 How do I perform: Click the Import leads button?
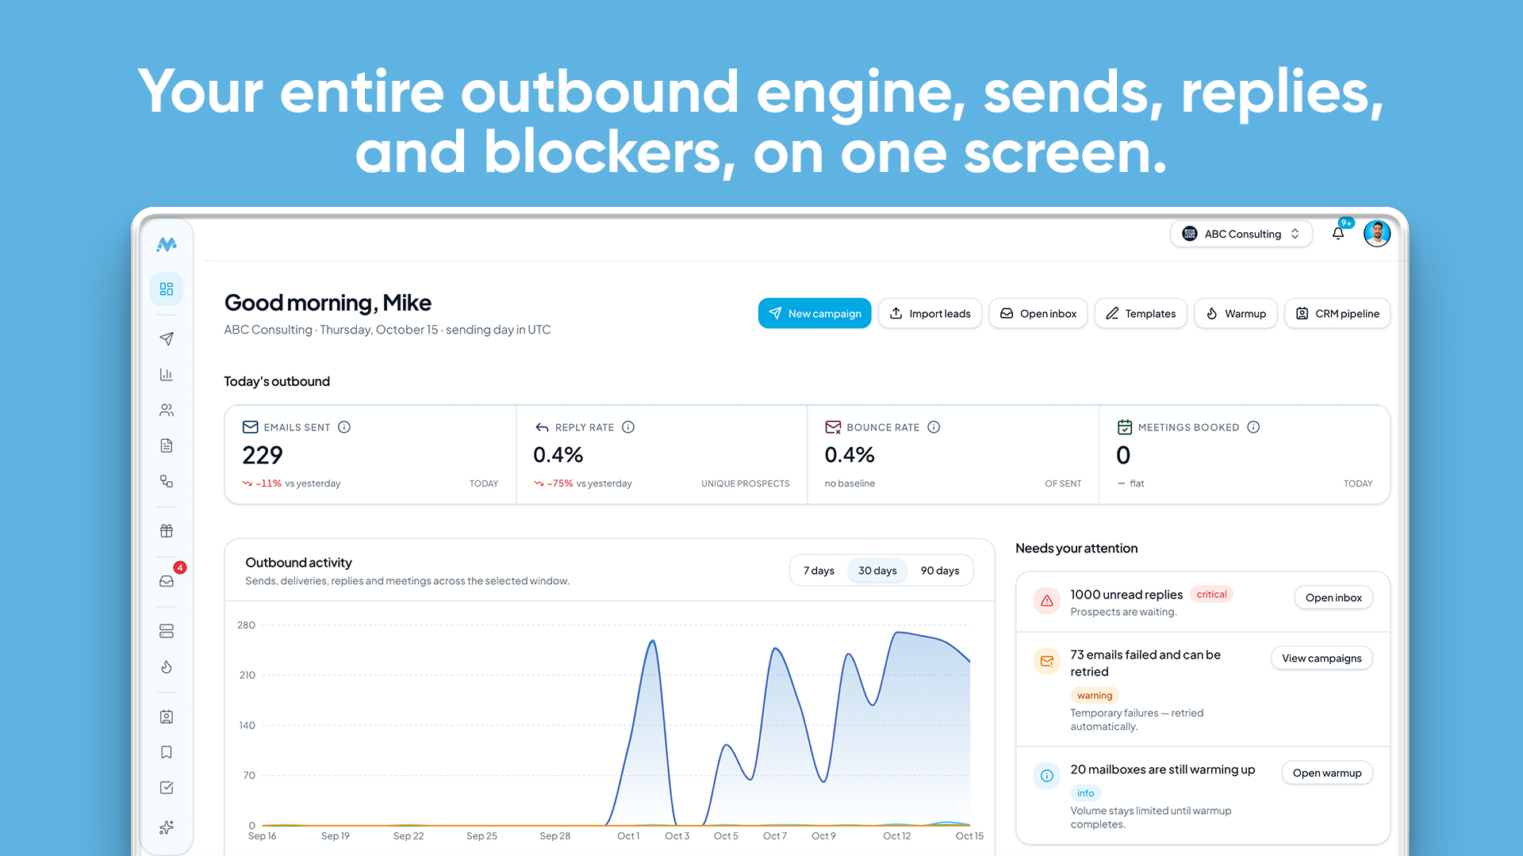pyautogui.click(x=930, y=313)
